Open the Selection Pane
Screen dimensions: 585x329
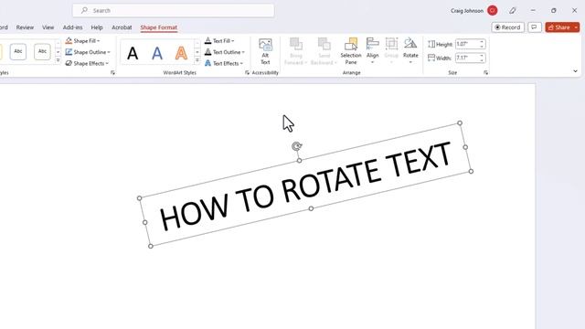[351, 51]
